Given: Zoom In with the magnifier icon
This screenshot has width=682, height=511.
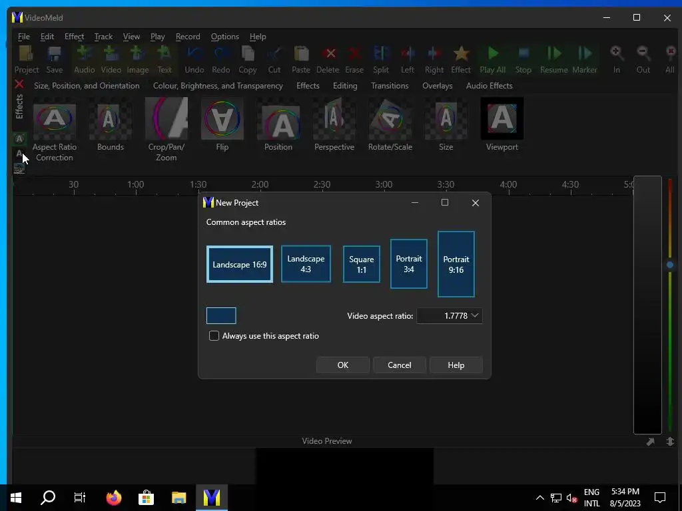Looking at the screenshot, I should click(x=616, y=59).
